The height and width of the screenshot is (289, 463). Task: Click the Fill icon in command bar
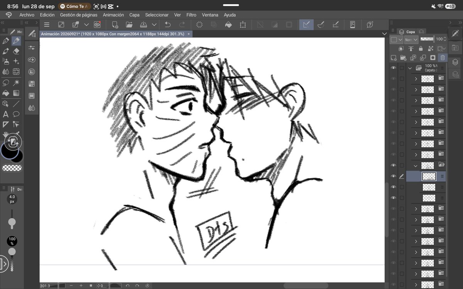tap(228, 25)
